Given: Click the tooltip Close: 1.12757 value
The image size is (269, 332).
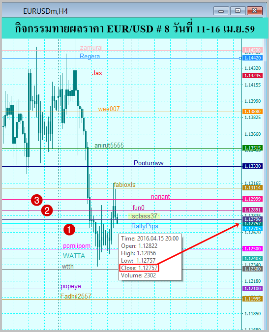Looking at the screenshot, I should (x=139, y=268).
